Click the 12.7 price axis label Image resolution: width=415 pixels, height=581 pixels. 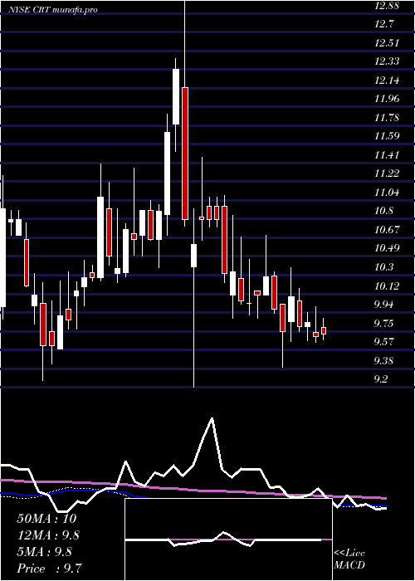click(384, 24)
